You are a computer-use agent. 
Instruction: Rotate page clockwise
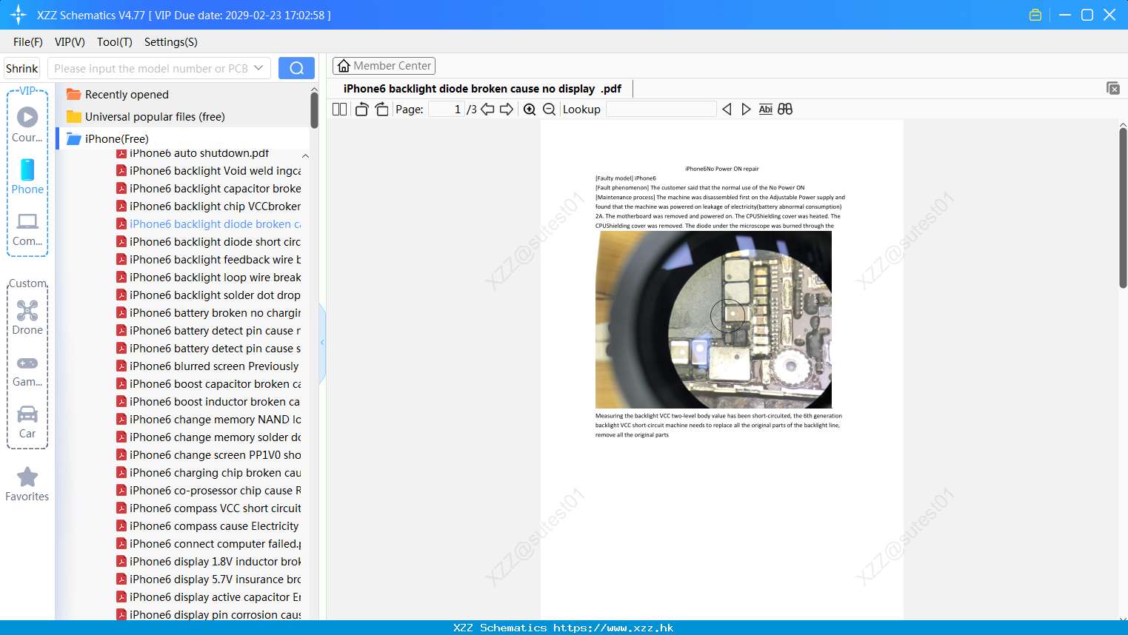381,109
